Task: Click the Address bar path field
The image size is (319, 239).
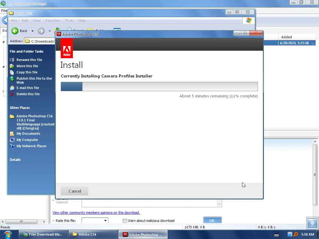Action: coord(40,41)
